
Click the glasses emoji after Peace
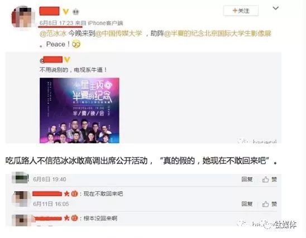click(76, 45)
